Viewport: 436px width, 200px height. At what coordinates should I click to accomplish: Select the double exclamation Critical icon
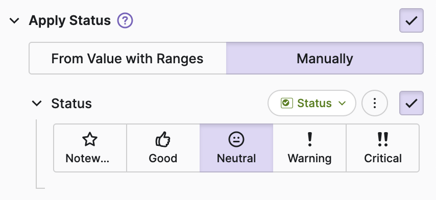[x=382, y=139]
